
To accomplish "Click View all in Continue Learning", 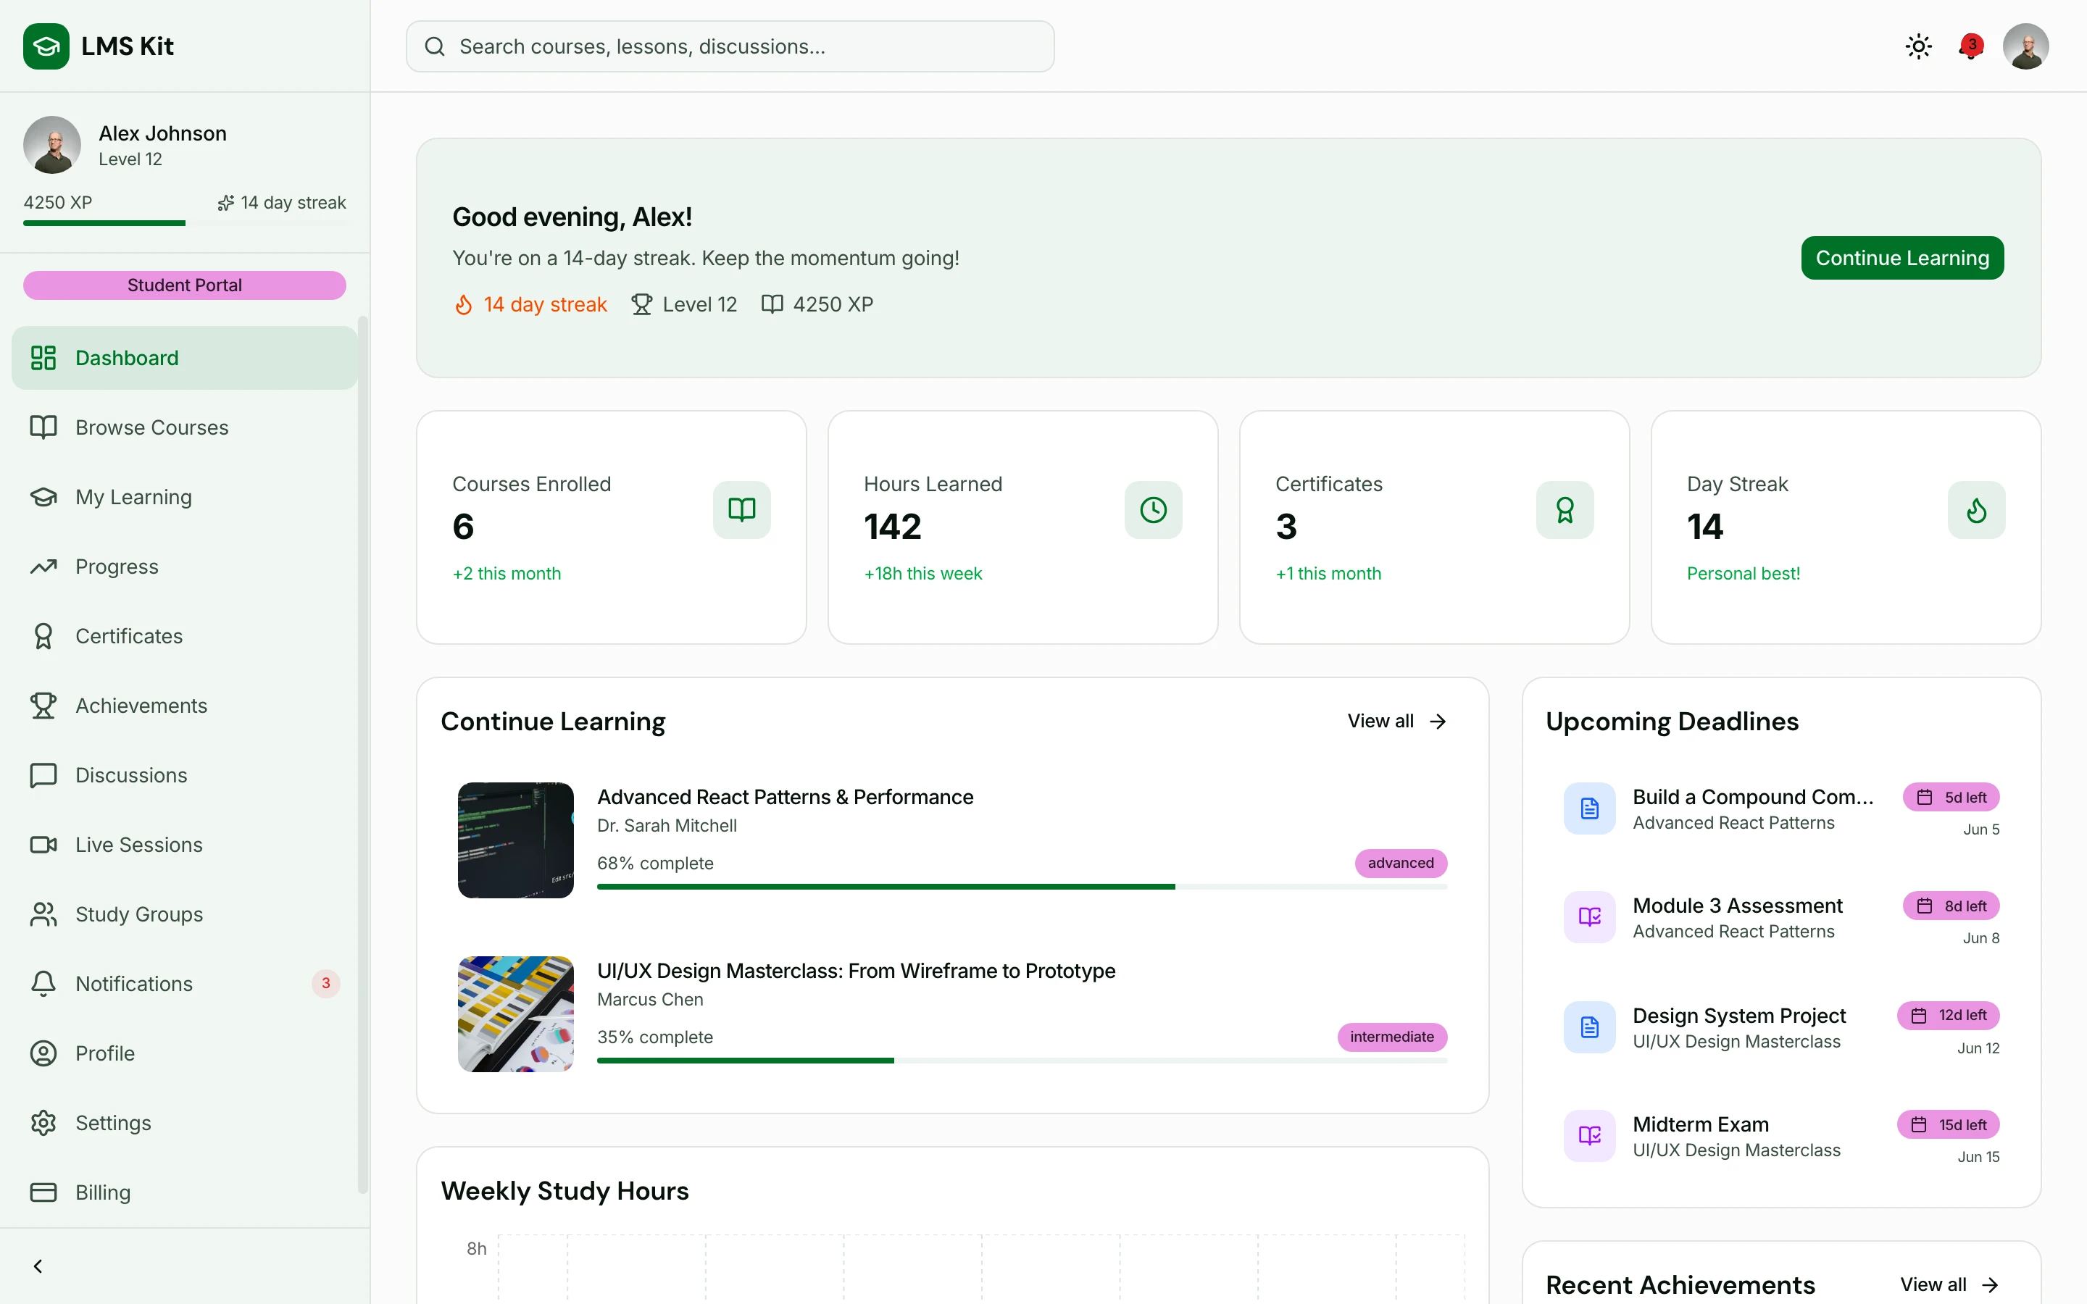I will coord(1396,721).
